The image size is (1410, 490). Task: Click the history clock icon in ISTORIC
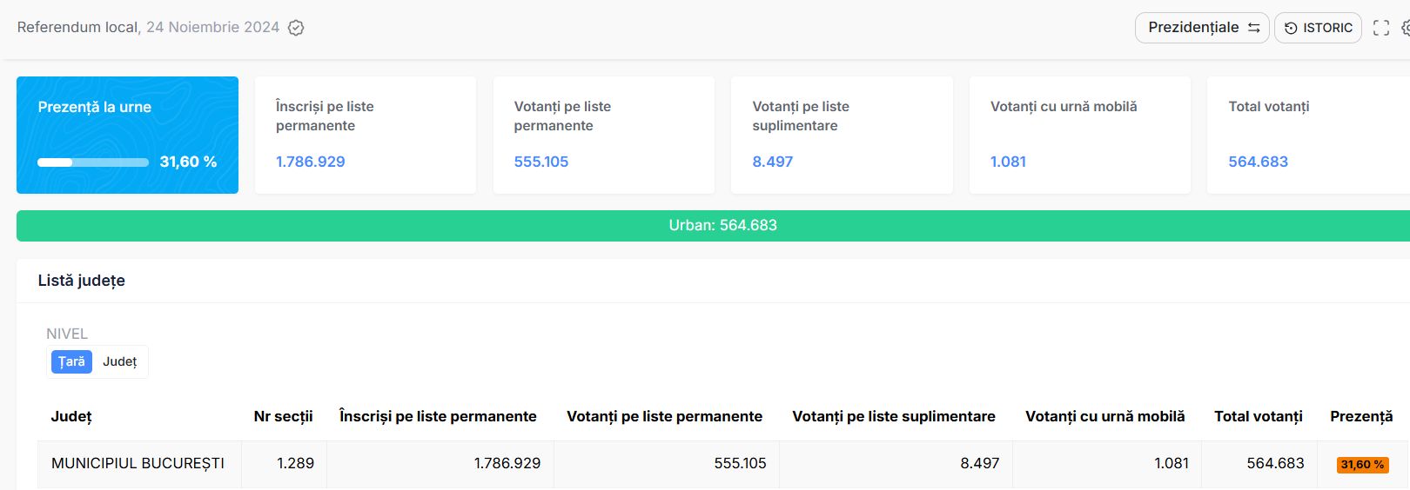(1291, 28)
